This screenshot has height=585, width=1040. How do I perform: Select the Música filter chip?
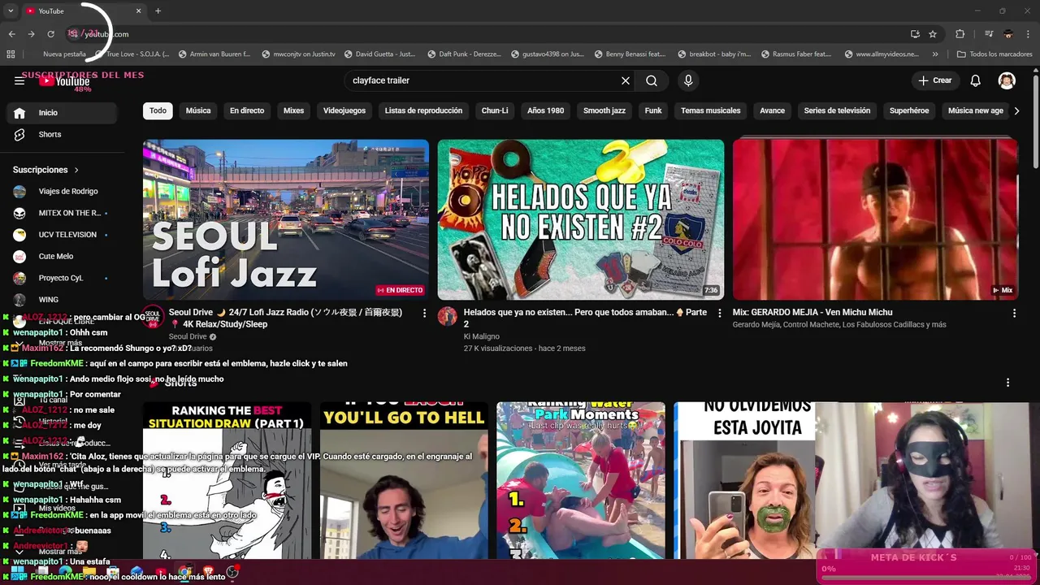[x=198, y=110]
